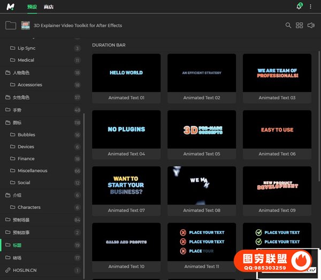Expand the 介绍 folder

[x=17, y=195]
